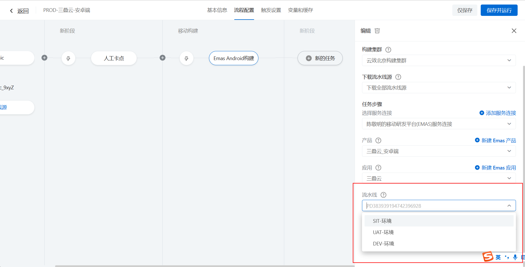The image size is (525, 267).
Task: Click trigger lightning icon before 人工卡点
Action: click(x=68, y=58)
